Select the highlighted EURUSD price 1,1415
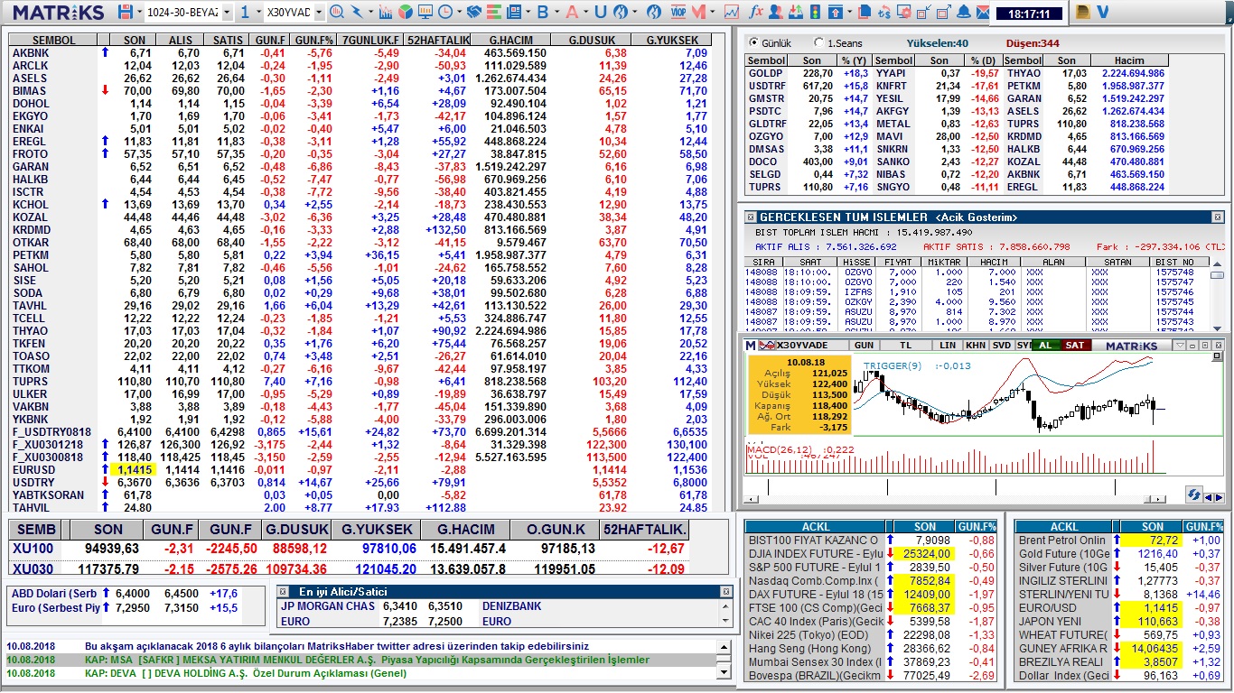Screen dimensions: 1234x693 (135, 470)
